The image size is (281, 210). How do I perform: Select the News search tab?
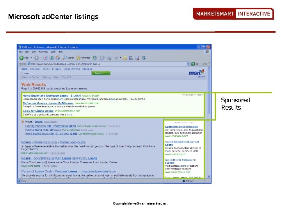click(x=46, y=69)
